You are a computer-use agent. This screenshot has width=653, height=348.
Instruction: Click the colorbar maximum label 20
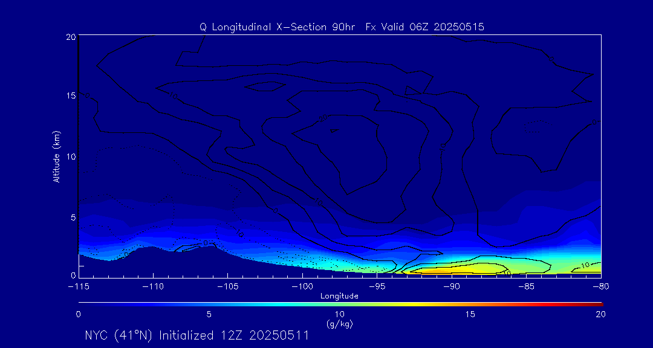(x=600, y=315)
